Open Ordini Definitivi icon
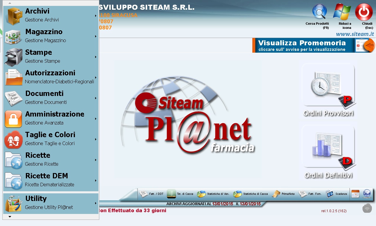The image size is (376, 226). pyautogui.click(x=328, y=147)
